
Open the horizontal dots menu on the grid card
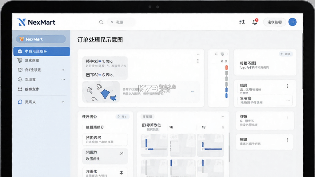(x=223, y=117)
